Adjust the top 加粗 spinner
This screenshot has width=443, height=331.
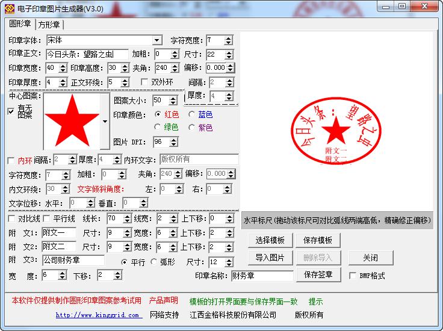coord(175,54)
